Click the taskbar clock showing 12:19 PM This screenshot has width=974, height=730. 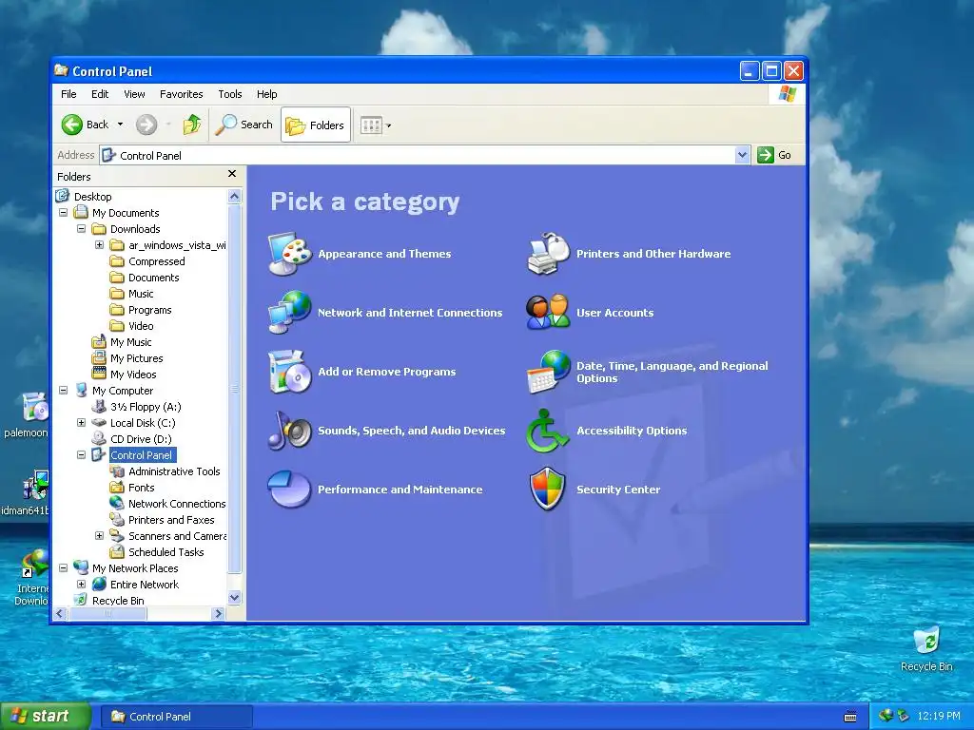(939, 717)
